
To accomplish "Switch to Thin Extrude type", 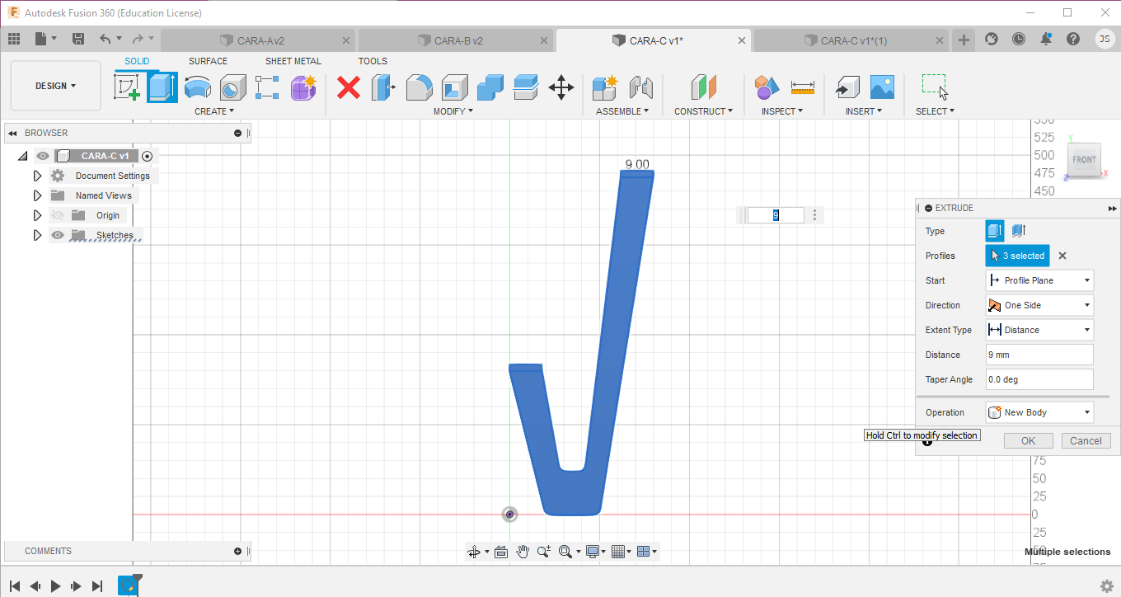I will (x=1018, y=231).
